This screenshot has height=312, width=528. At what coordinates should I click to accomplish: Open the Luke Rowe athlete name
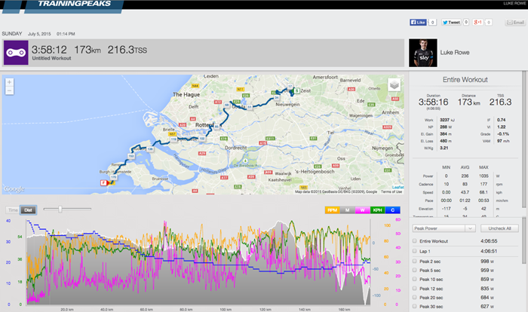click(x=455, y=53)
